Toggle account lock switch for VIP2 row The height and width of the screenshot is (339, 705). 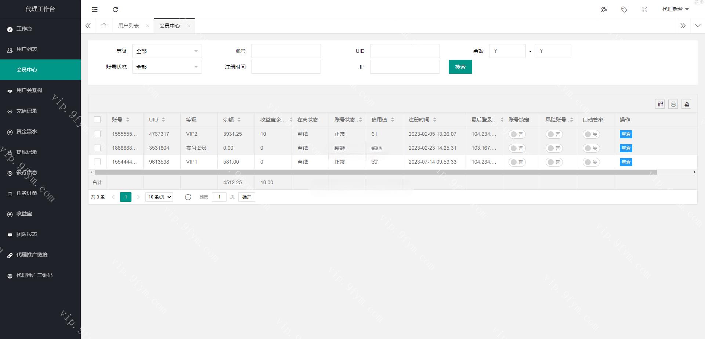(517, 134)
